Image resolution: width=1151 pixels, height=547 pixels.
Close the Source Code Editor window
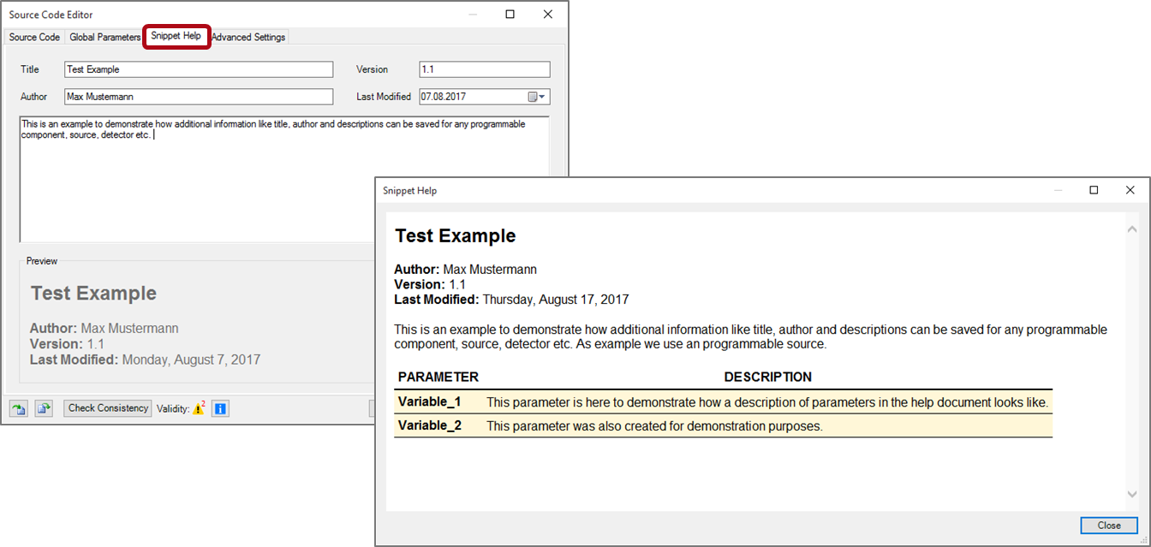point(548,15)
